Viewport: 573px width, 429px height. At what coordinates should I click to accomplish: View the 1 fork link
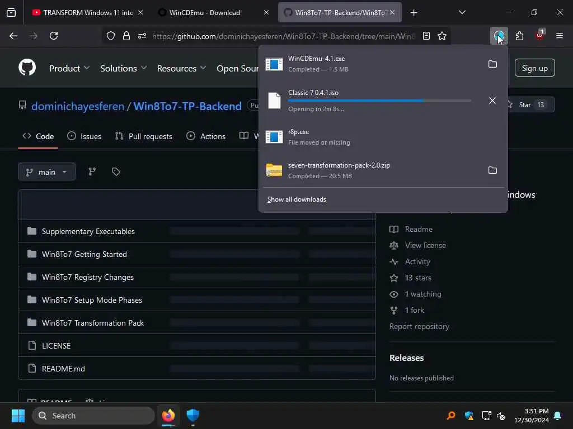click(x=407, y=310)
